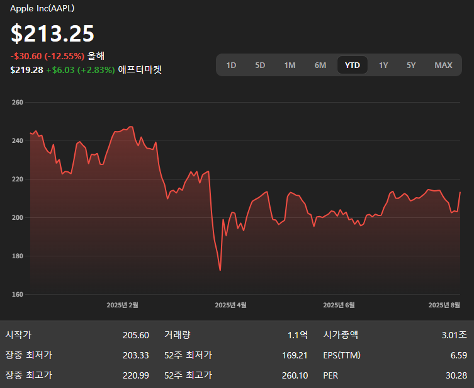
Task: Click the 시작가 label
Action: (18, 334)
